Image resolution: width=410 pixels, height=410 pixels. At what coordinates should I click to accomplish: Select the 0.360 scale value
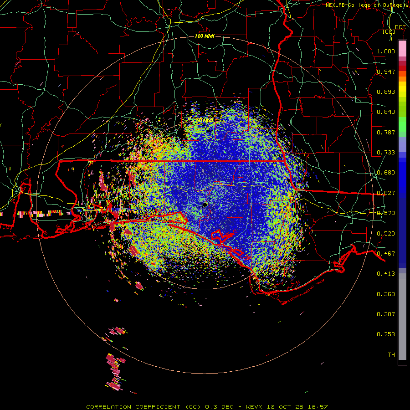[386, 294]
